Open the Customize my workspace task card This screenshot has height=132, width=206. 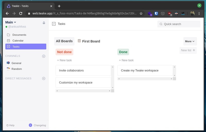[x=83, y=82]
